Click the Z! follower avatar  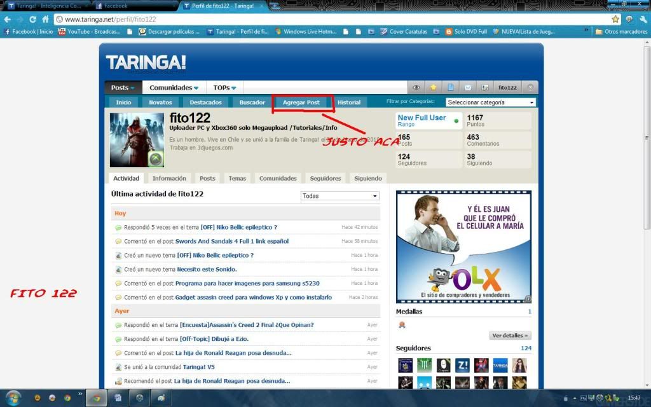tap(462, 366)
